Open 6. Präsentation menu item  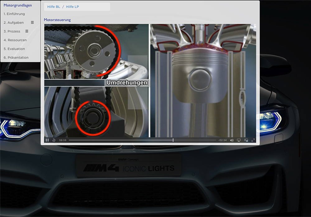tap(16, 58)
